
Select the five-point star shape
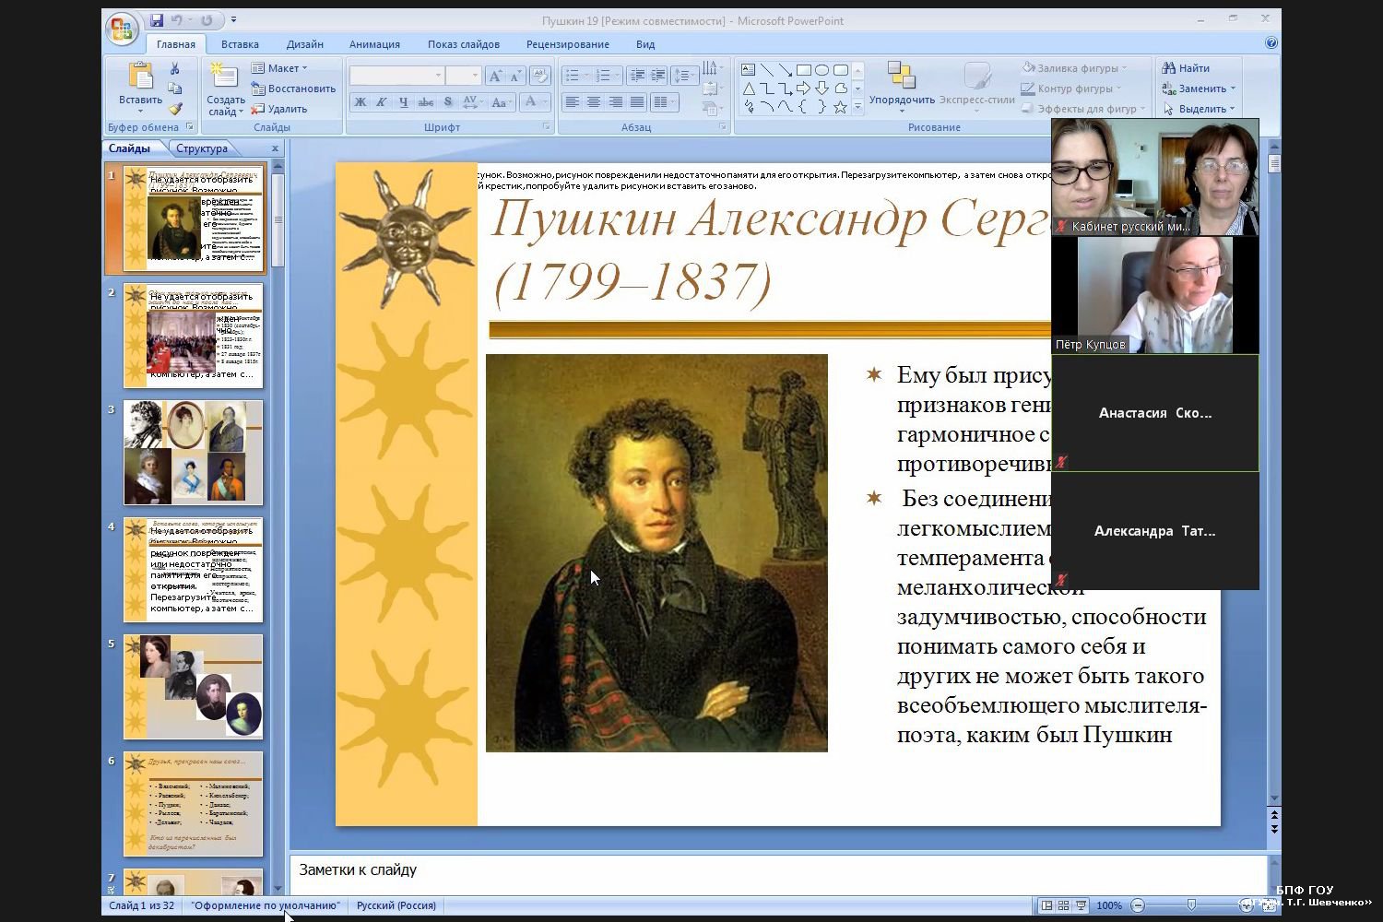(840, 107)
